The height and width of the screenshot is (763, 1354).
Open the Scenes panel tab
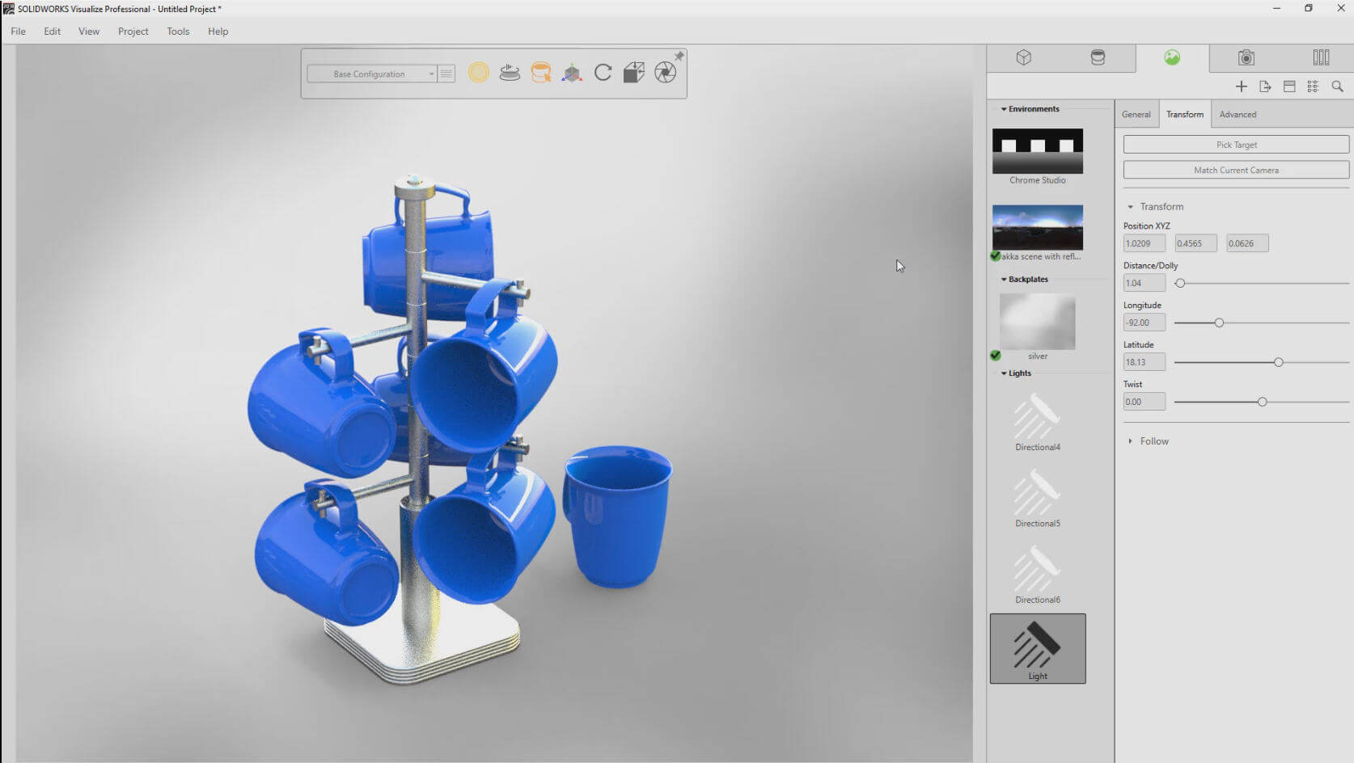pos(1171,57)
